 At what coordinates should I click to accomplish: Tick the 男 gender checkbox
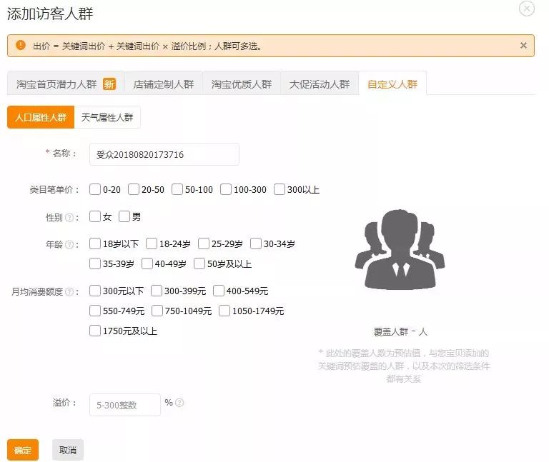(124, 216)
